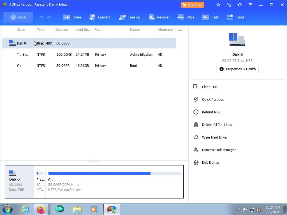Launch Internet Explorer from taskbar

[x=25, y=209]
